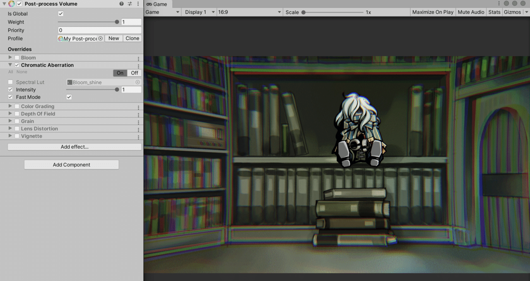
Task: Open Post-process Volume component kebab menu
Action: (138, 4)
